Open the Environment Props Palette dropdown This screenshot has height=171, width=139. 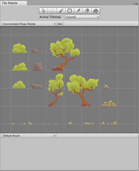(29, 24)
